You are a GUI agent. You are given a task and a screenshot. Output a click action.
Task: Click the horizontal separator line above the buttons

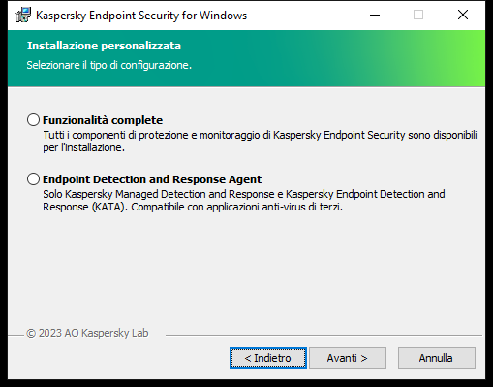tap(324, 335)
